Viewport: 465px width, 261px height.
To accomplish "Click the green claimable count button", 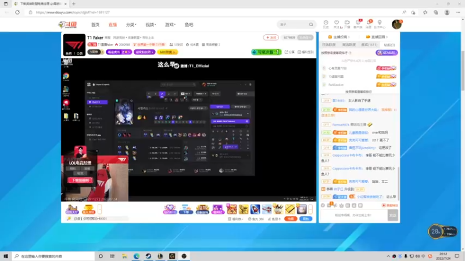I will click(x=266, y=52).
